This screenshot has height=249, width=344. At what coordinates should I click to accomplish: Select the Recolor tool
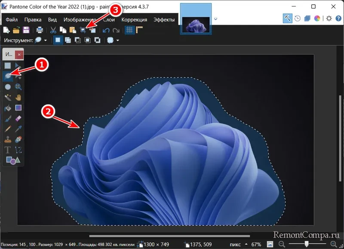pos(18,139)
